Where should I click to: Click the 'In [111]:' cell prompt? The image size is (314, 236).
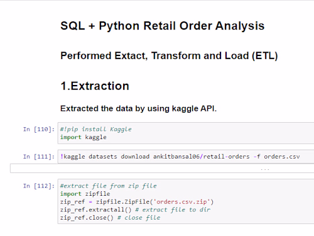[39, 157]
